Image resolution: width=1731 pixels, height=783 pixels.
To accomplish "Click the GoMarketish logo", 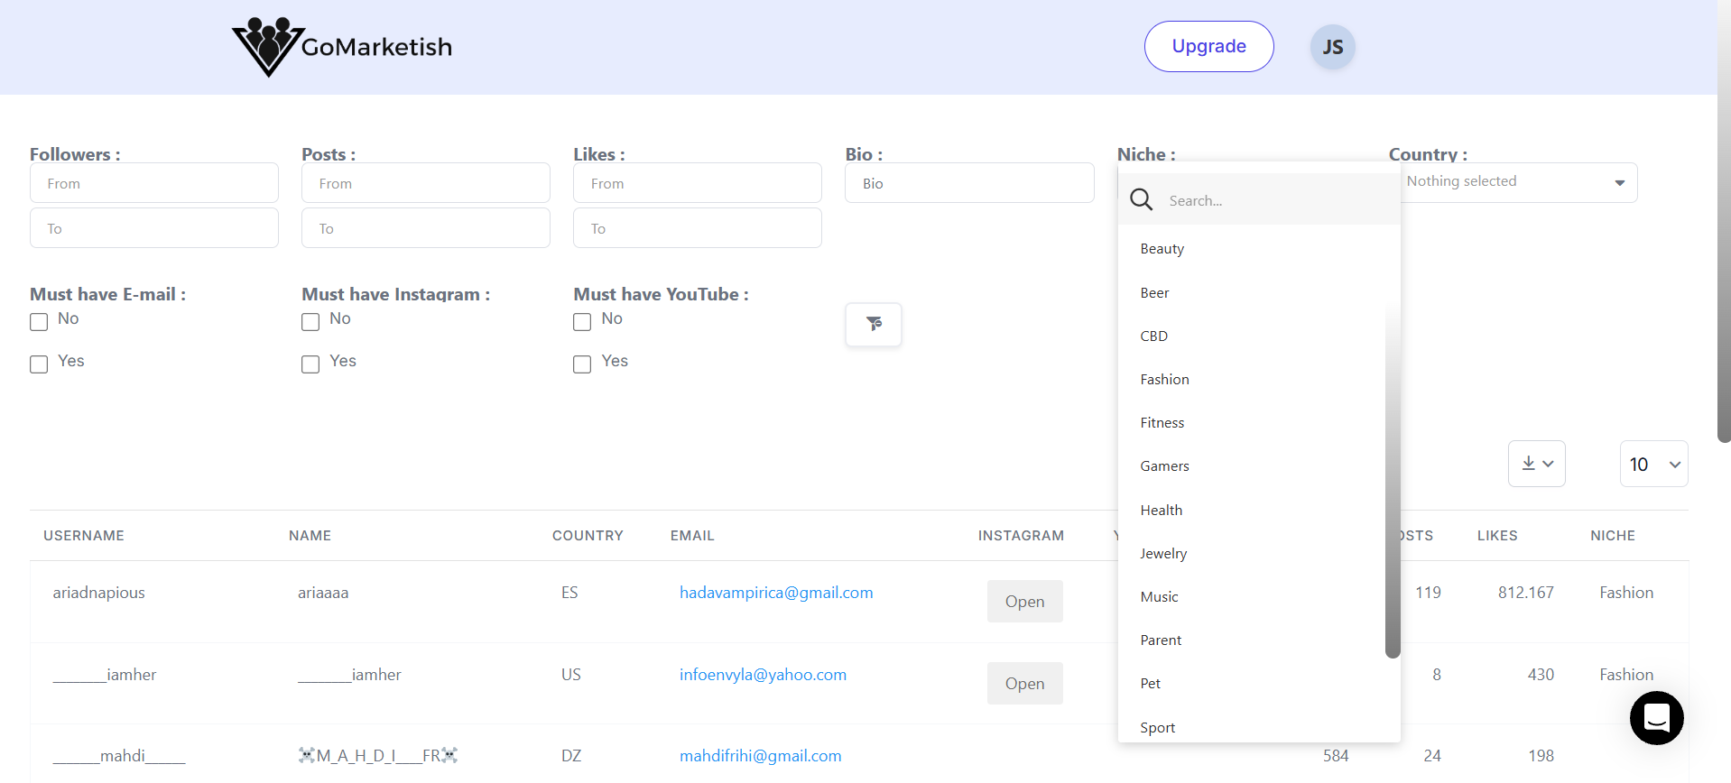I will point(342,47).
